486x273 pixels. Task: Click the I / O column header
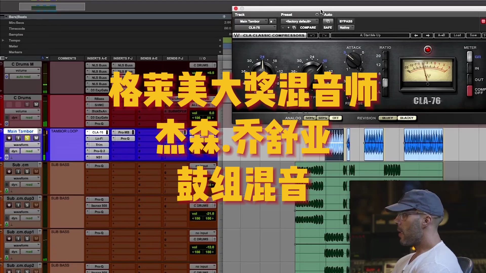click(202, 58)
